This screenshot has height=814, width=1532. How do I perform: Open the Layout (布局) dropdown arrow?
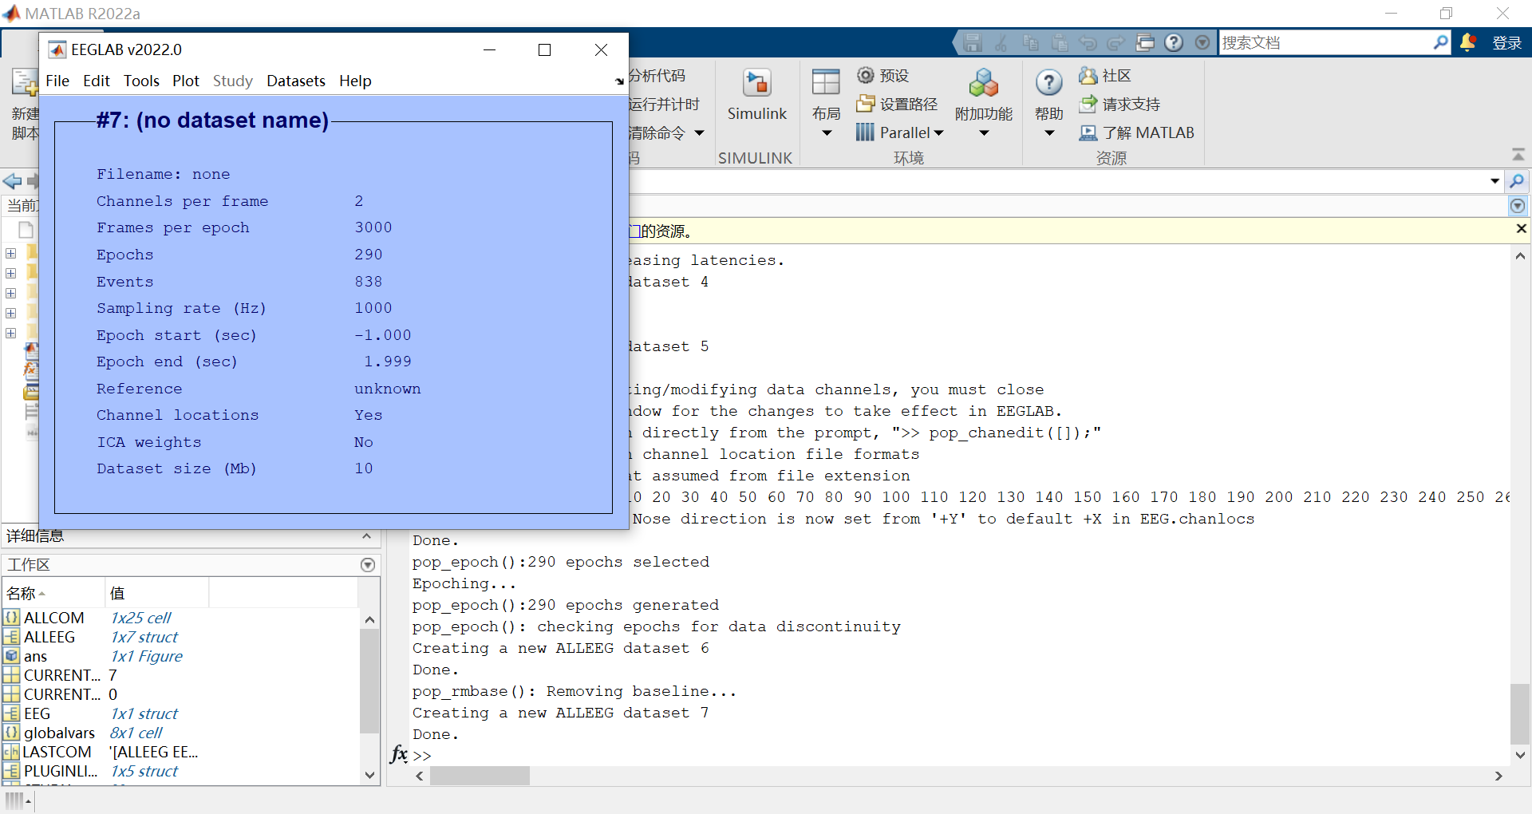click(x=827, y=133)
